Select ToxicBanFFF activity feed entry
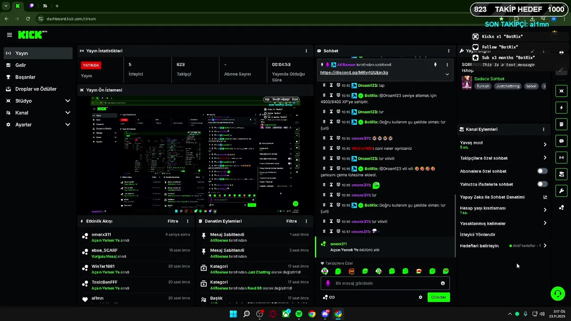The image size is (571, 321). (x=136, y=285)
